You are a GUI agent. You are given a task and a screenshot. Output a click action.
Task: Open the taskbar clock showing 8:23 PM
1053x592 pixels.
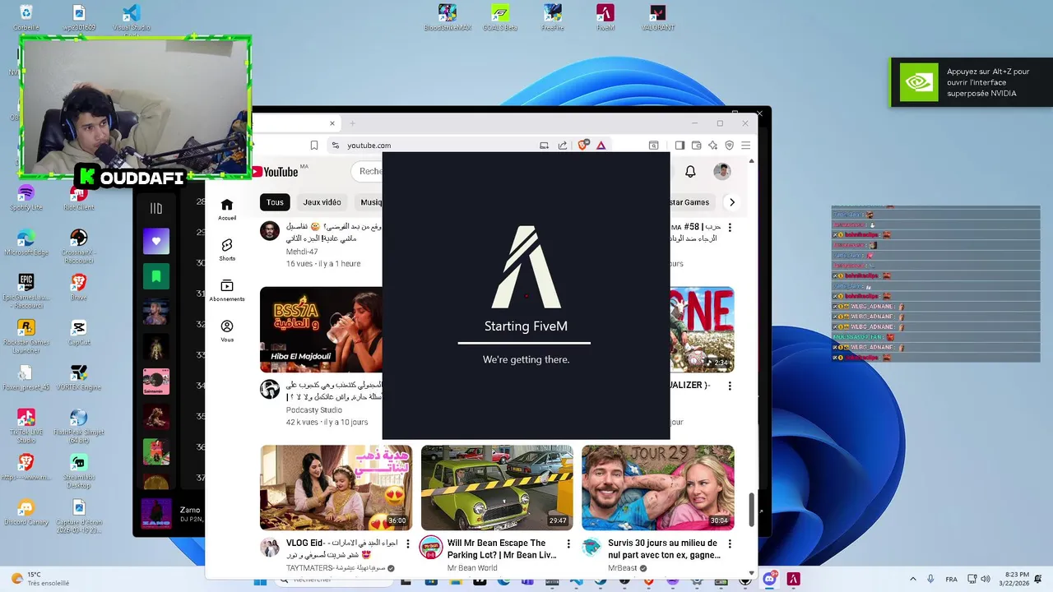1016,579
